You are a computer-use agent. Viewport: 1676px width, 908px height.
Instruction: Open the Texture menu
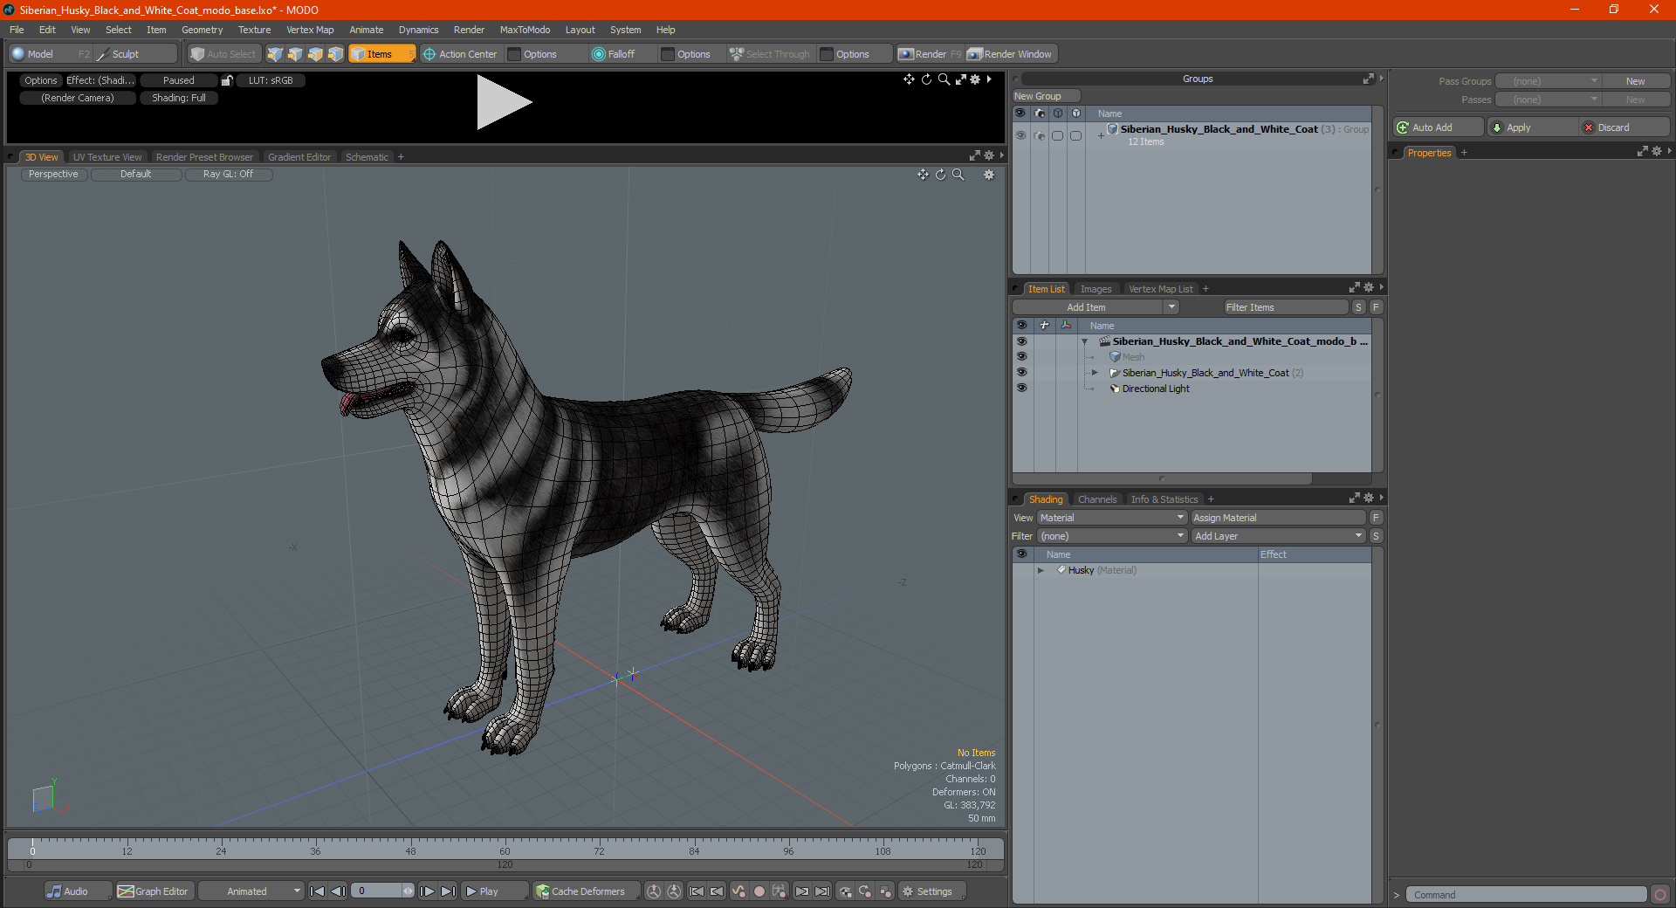254,30
